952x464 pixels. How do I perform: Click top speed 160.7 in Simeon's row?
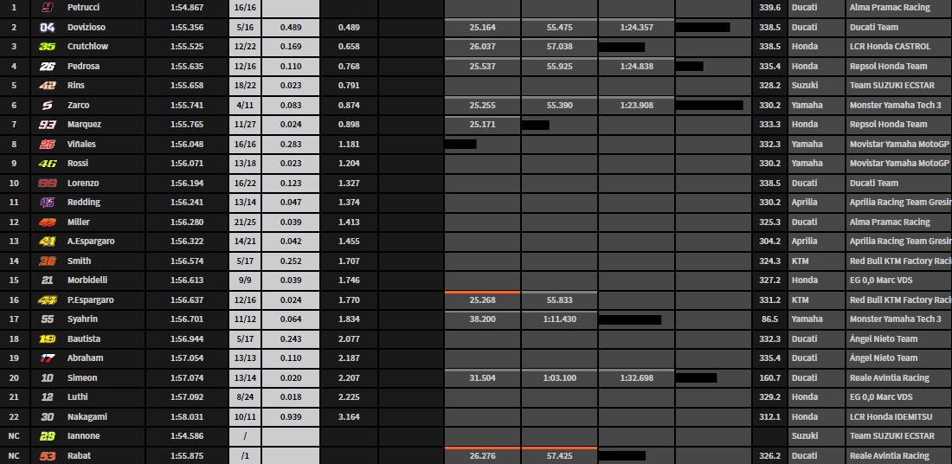pyautogui.click(x=770, y=377)
